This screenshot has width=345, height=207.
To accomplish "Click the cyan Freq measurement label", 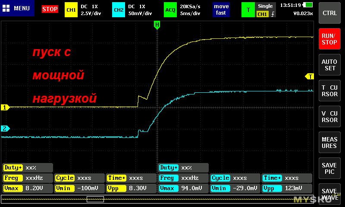I will [x=169, y=178].
